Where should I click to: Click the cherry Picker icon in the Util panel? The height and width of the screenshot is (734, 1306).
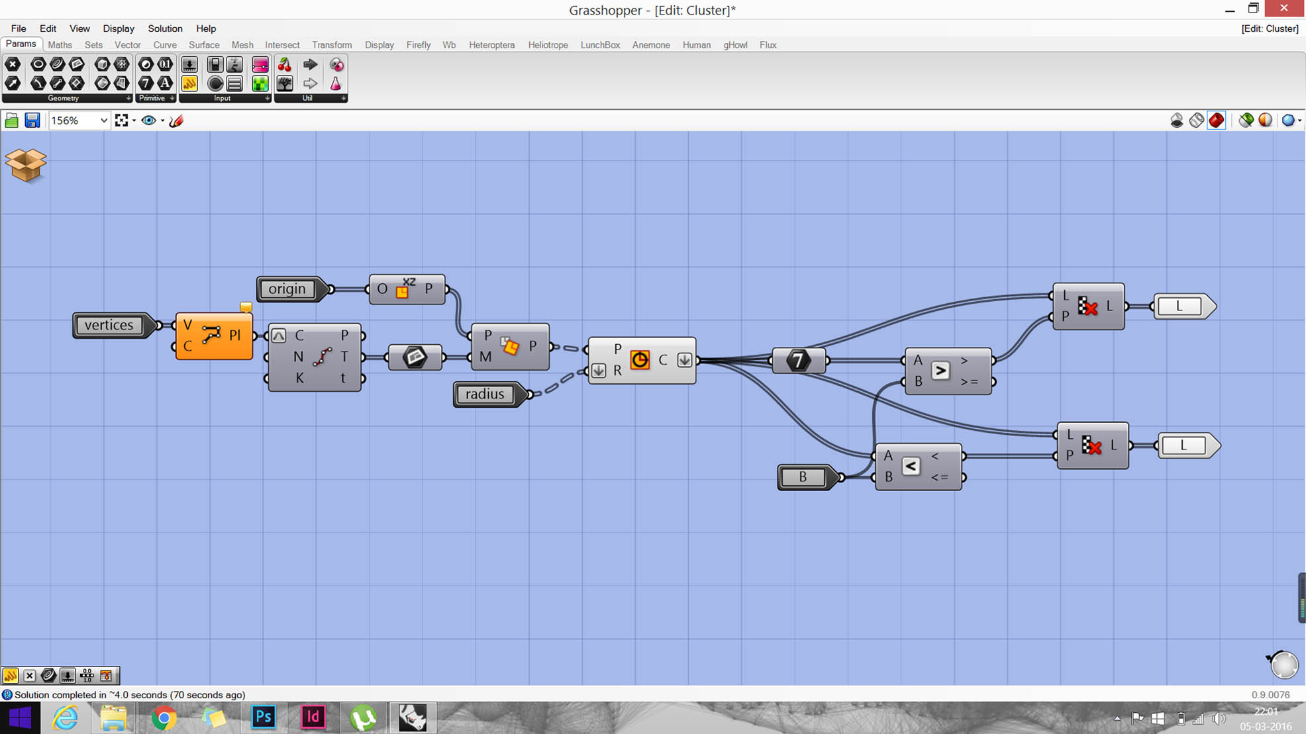point(285,65)
